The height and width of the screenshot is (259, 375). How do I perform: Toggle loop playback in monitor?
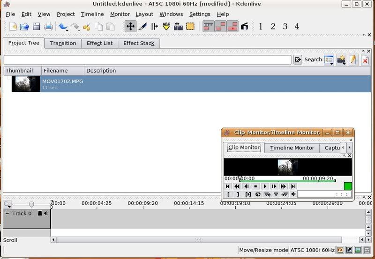tap(257, 194)
